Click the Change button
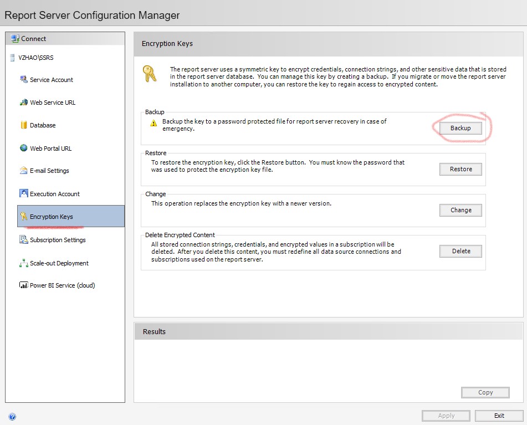Image resolution: width=527 pixels, height=425 pixels. tap(461, 210)
